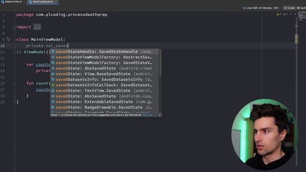The image size is (306, 172).
Task: Click the gutter edit icon on line 9
Action: [x=9, y=39]
